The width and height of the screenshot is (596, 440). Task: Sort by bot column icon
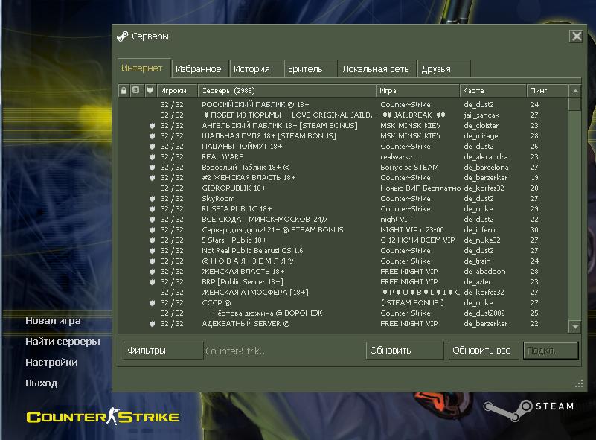pyautogui.click(x=135, y=91)
